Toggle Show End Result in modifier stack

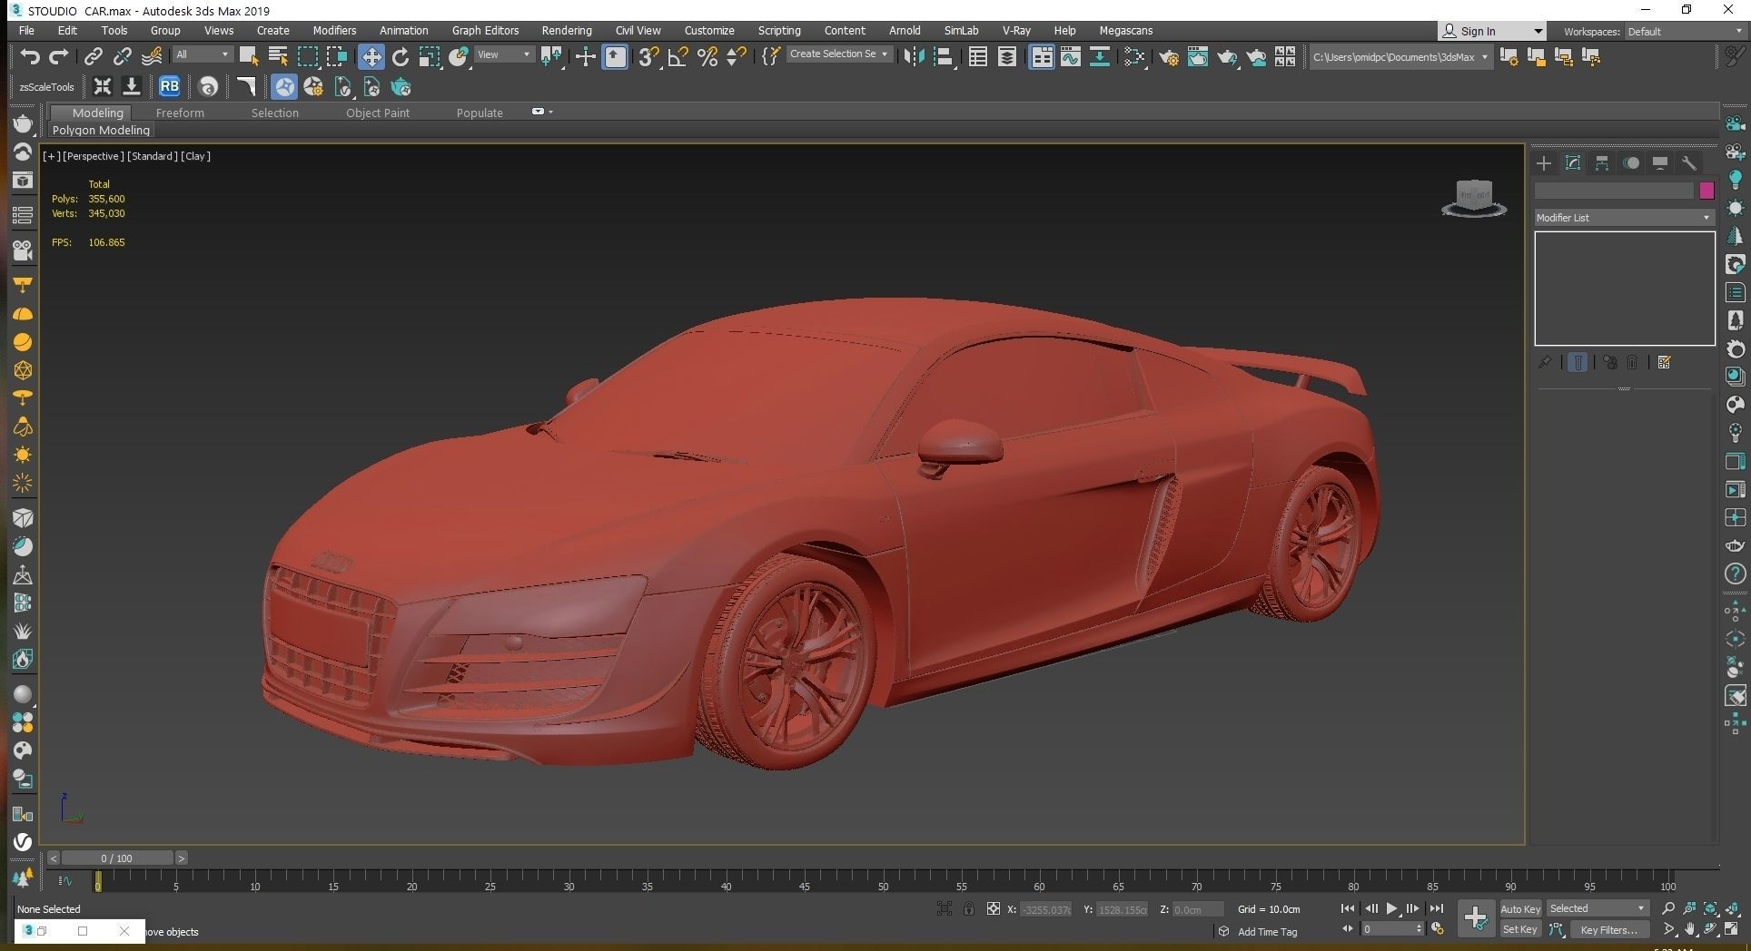(1578, 362)
